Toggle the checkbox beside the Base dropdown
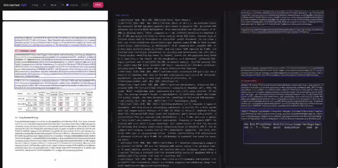The width and height of the screenshot is (338, 168). click(67, 5)
